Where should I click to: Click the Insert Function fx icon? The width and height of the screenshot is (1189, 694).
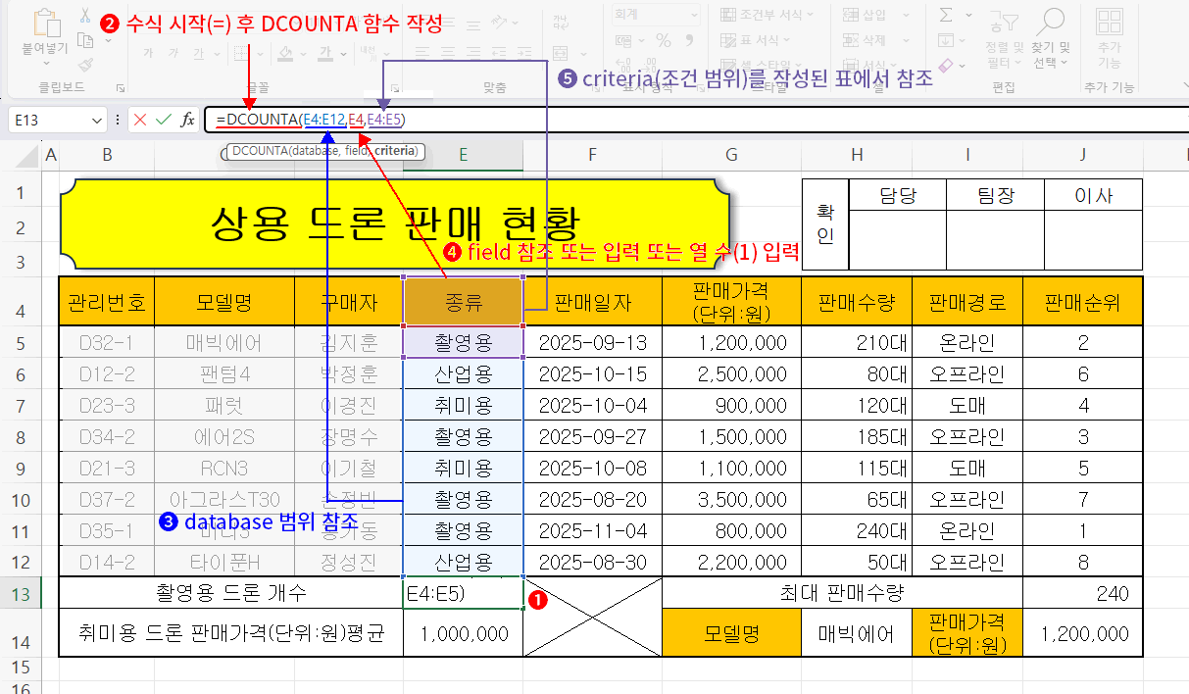[187, 120]
